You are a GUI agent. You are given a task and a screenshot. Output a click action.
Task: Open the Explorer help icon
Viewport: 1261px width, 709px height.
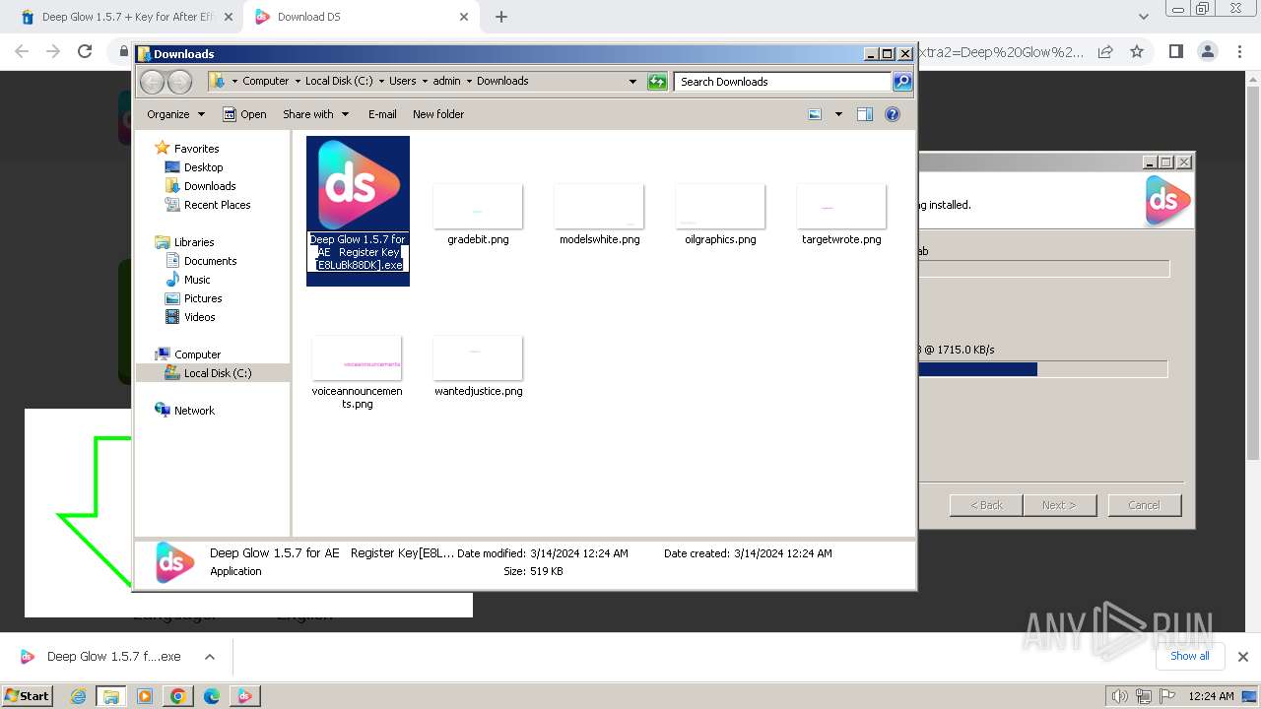point(893,114)
